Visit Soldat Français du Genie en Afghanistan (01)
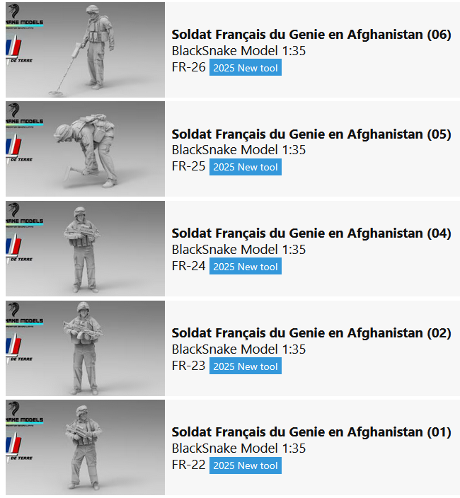This screenshot has height=498, width=460. coord(311,432)
